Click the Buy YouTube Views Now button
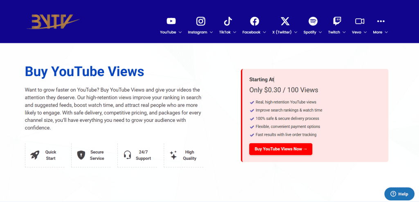Screen dimensions: 419x202 point(281,149)
